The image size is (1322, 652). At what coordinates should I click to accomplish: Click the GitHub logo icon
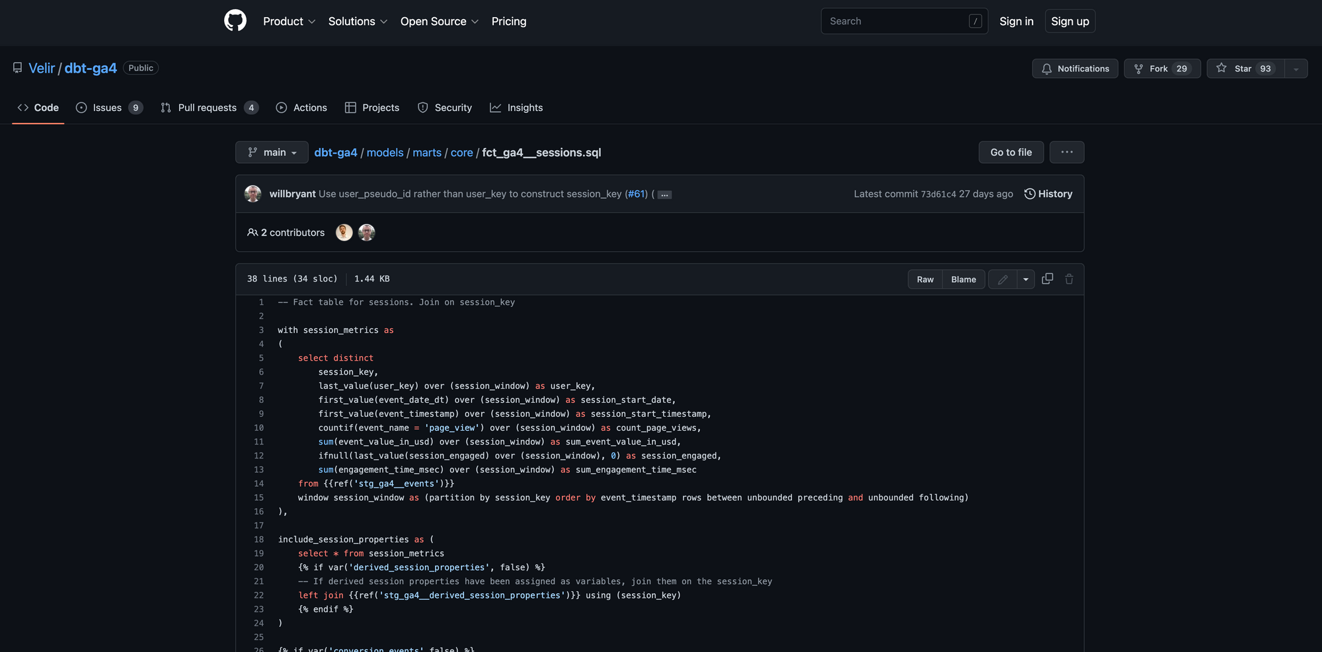tap(235, 21)
